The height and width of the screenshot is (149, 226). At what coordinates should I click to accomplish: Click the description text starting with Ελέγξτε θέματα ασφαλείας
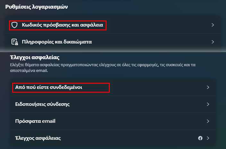(103, 67)
